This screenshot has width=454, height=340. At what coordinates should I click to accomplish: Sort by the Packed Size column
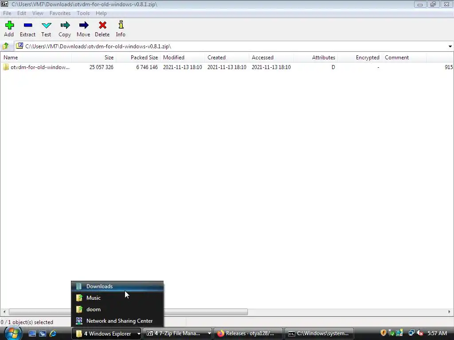pos(138,58)
